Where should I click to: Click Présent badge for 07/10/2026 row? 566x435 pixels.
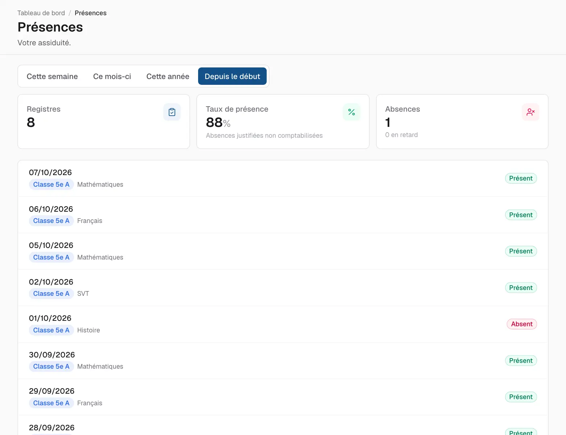point(521,178)
